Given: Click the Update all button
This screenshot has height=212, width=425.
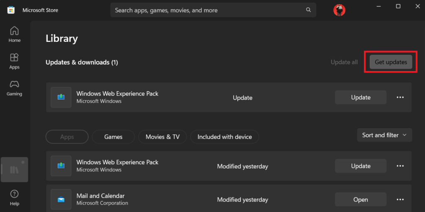Looking at the screenshot, I should click(x=344, y=62).
